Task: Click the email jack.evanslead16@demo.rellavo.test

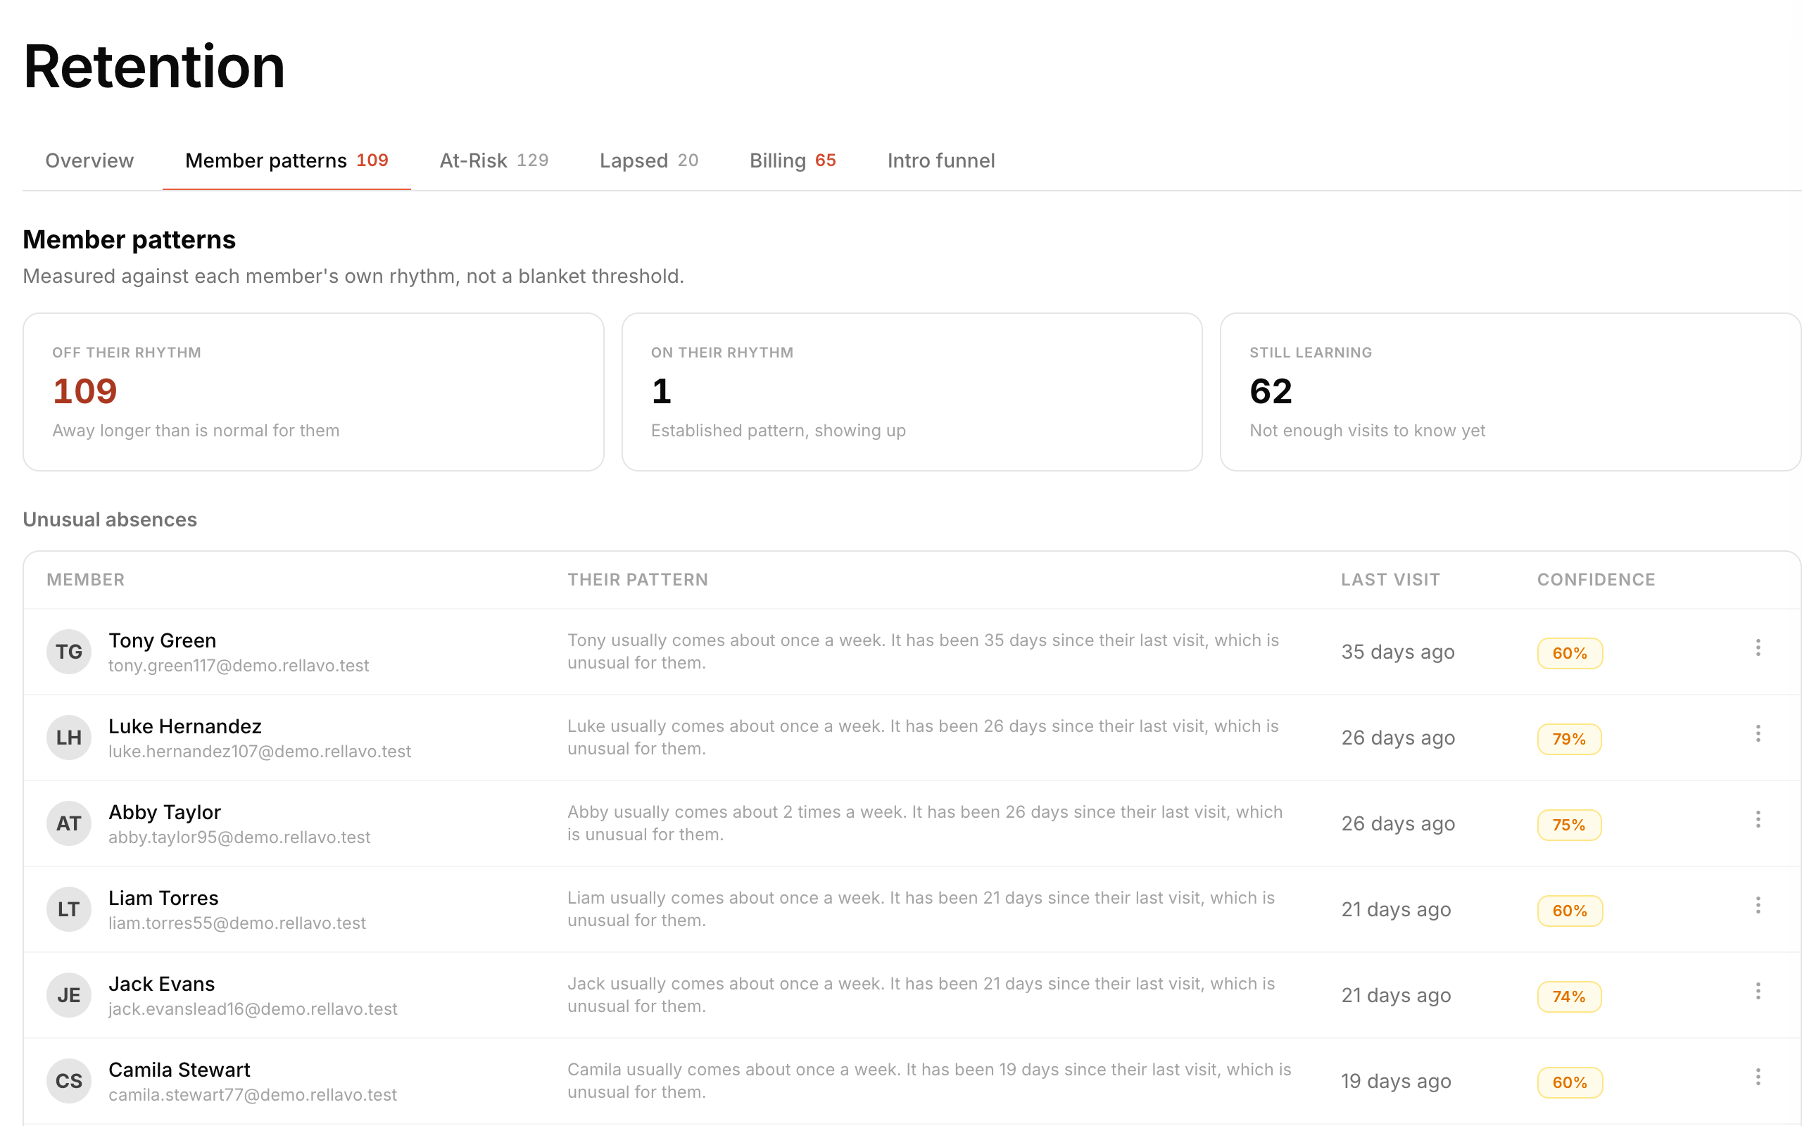Action: point(253,1009)
